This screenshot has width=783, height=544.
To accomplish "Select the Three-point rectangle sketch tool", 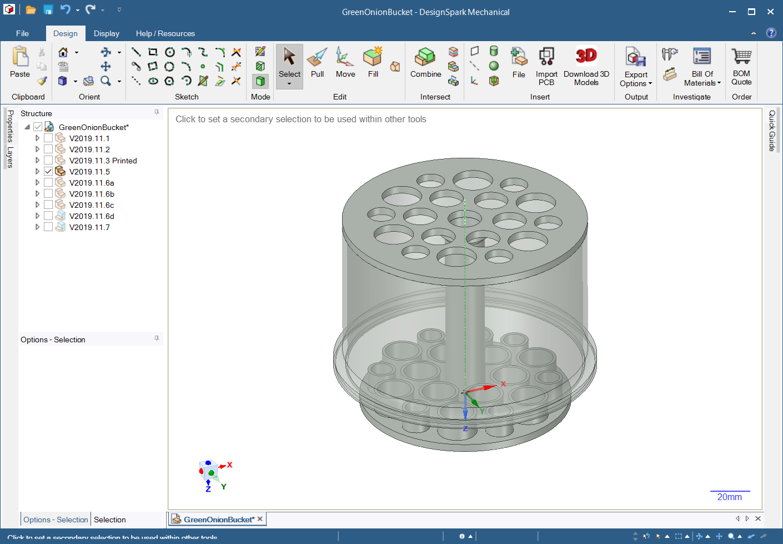I will coord(153,67).
